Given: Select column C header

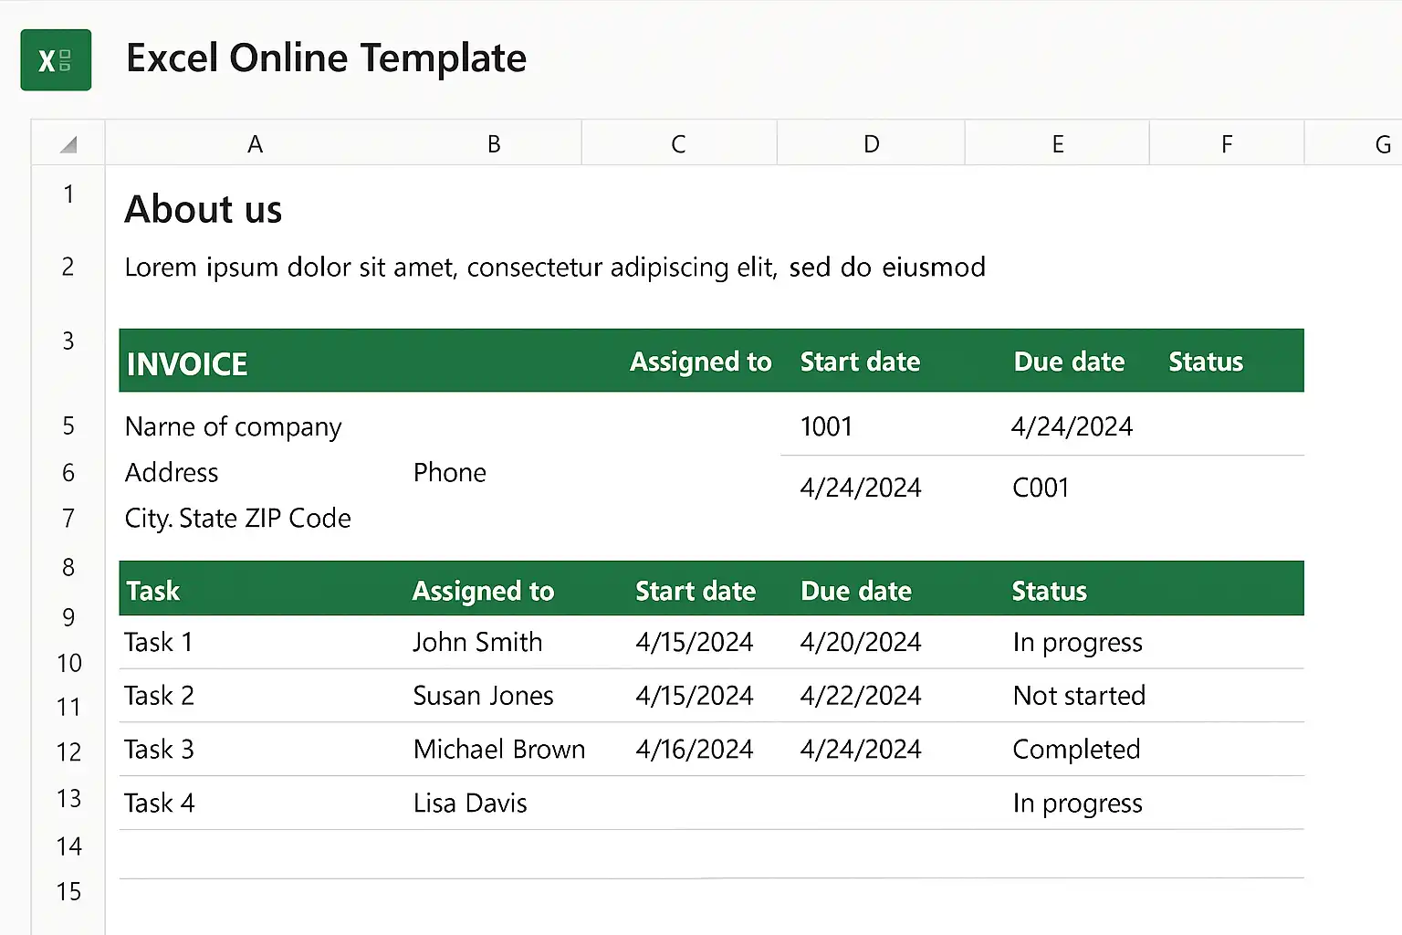Looking at the screenshot, I should point(678,143).
